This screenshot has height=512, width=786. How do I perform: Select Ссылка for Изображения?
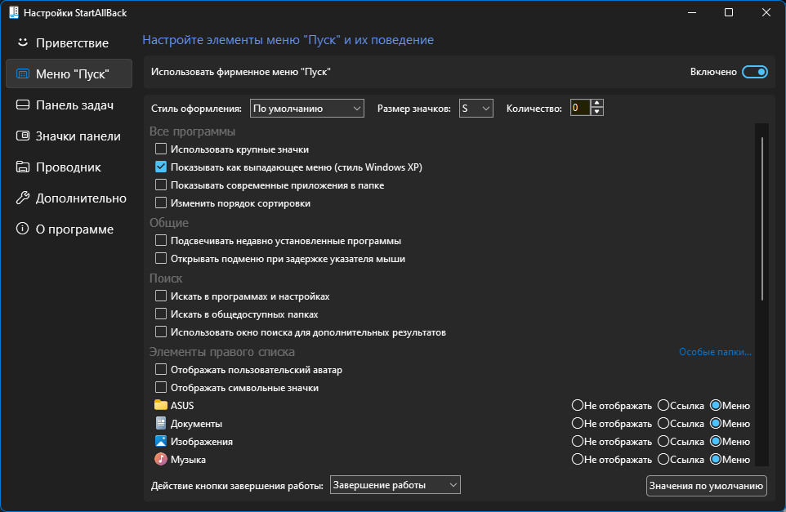click(663, 441)
